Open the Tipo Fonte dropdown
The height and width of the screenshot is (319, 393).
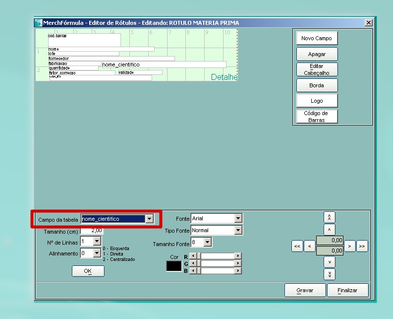pyautogui.click(x=238, y=230)
